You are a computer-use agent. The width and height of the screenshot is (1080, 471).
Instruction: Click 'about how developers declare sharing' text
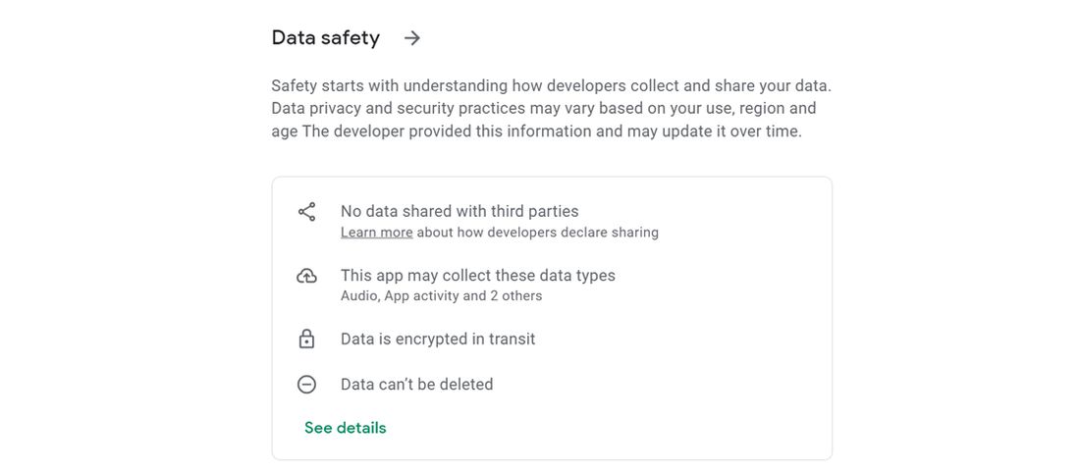538,234
